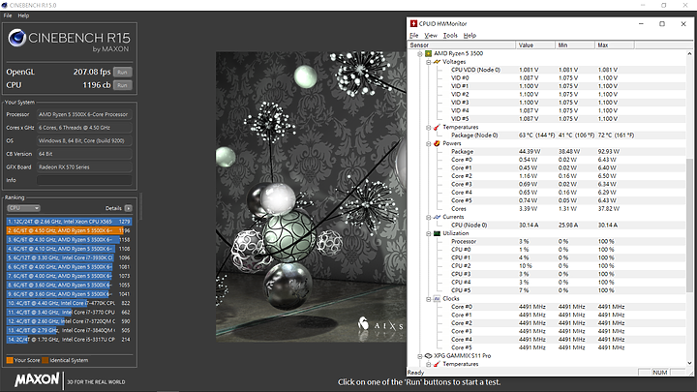
Task: Click the Info input field
Action: coord(84,180)
